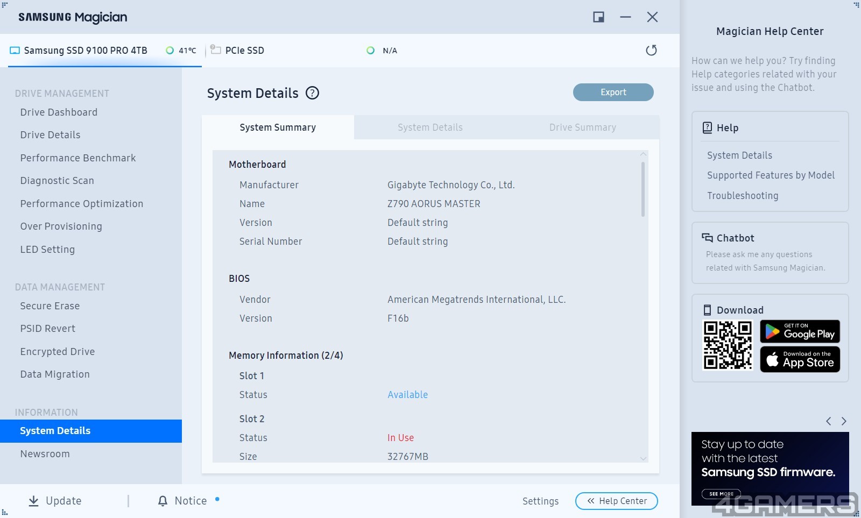Open PSID Revert
This screenshot has width=861, height=518.
click(x=48, y=328)
